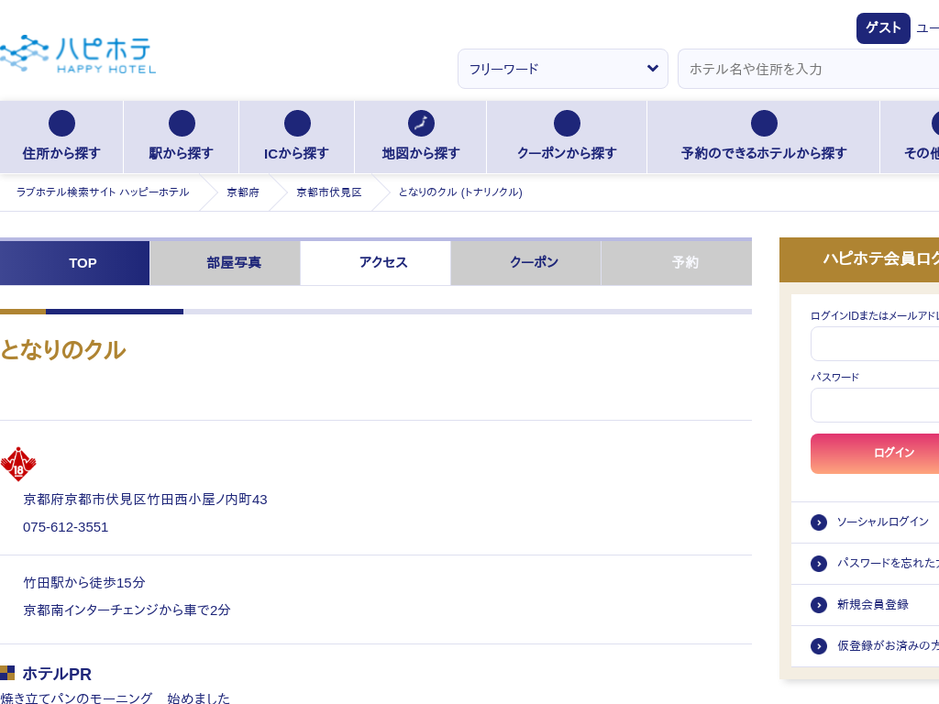Screen dimensions: 939x704
Task: Go to 京都市伏見区 breadcrumb link
Action: (x=329, y=192)
